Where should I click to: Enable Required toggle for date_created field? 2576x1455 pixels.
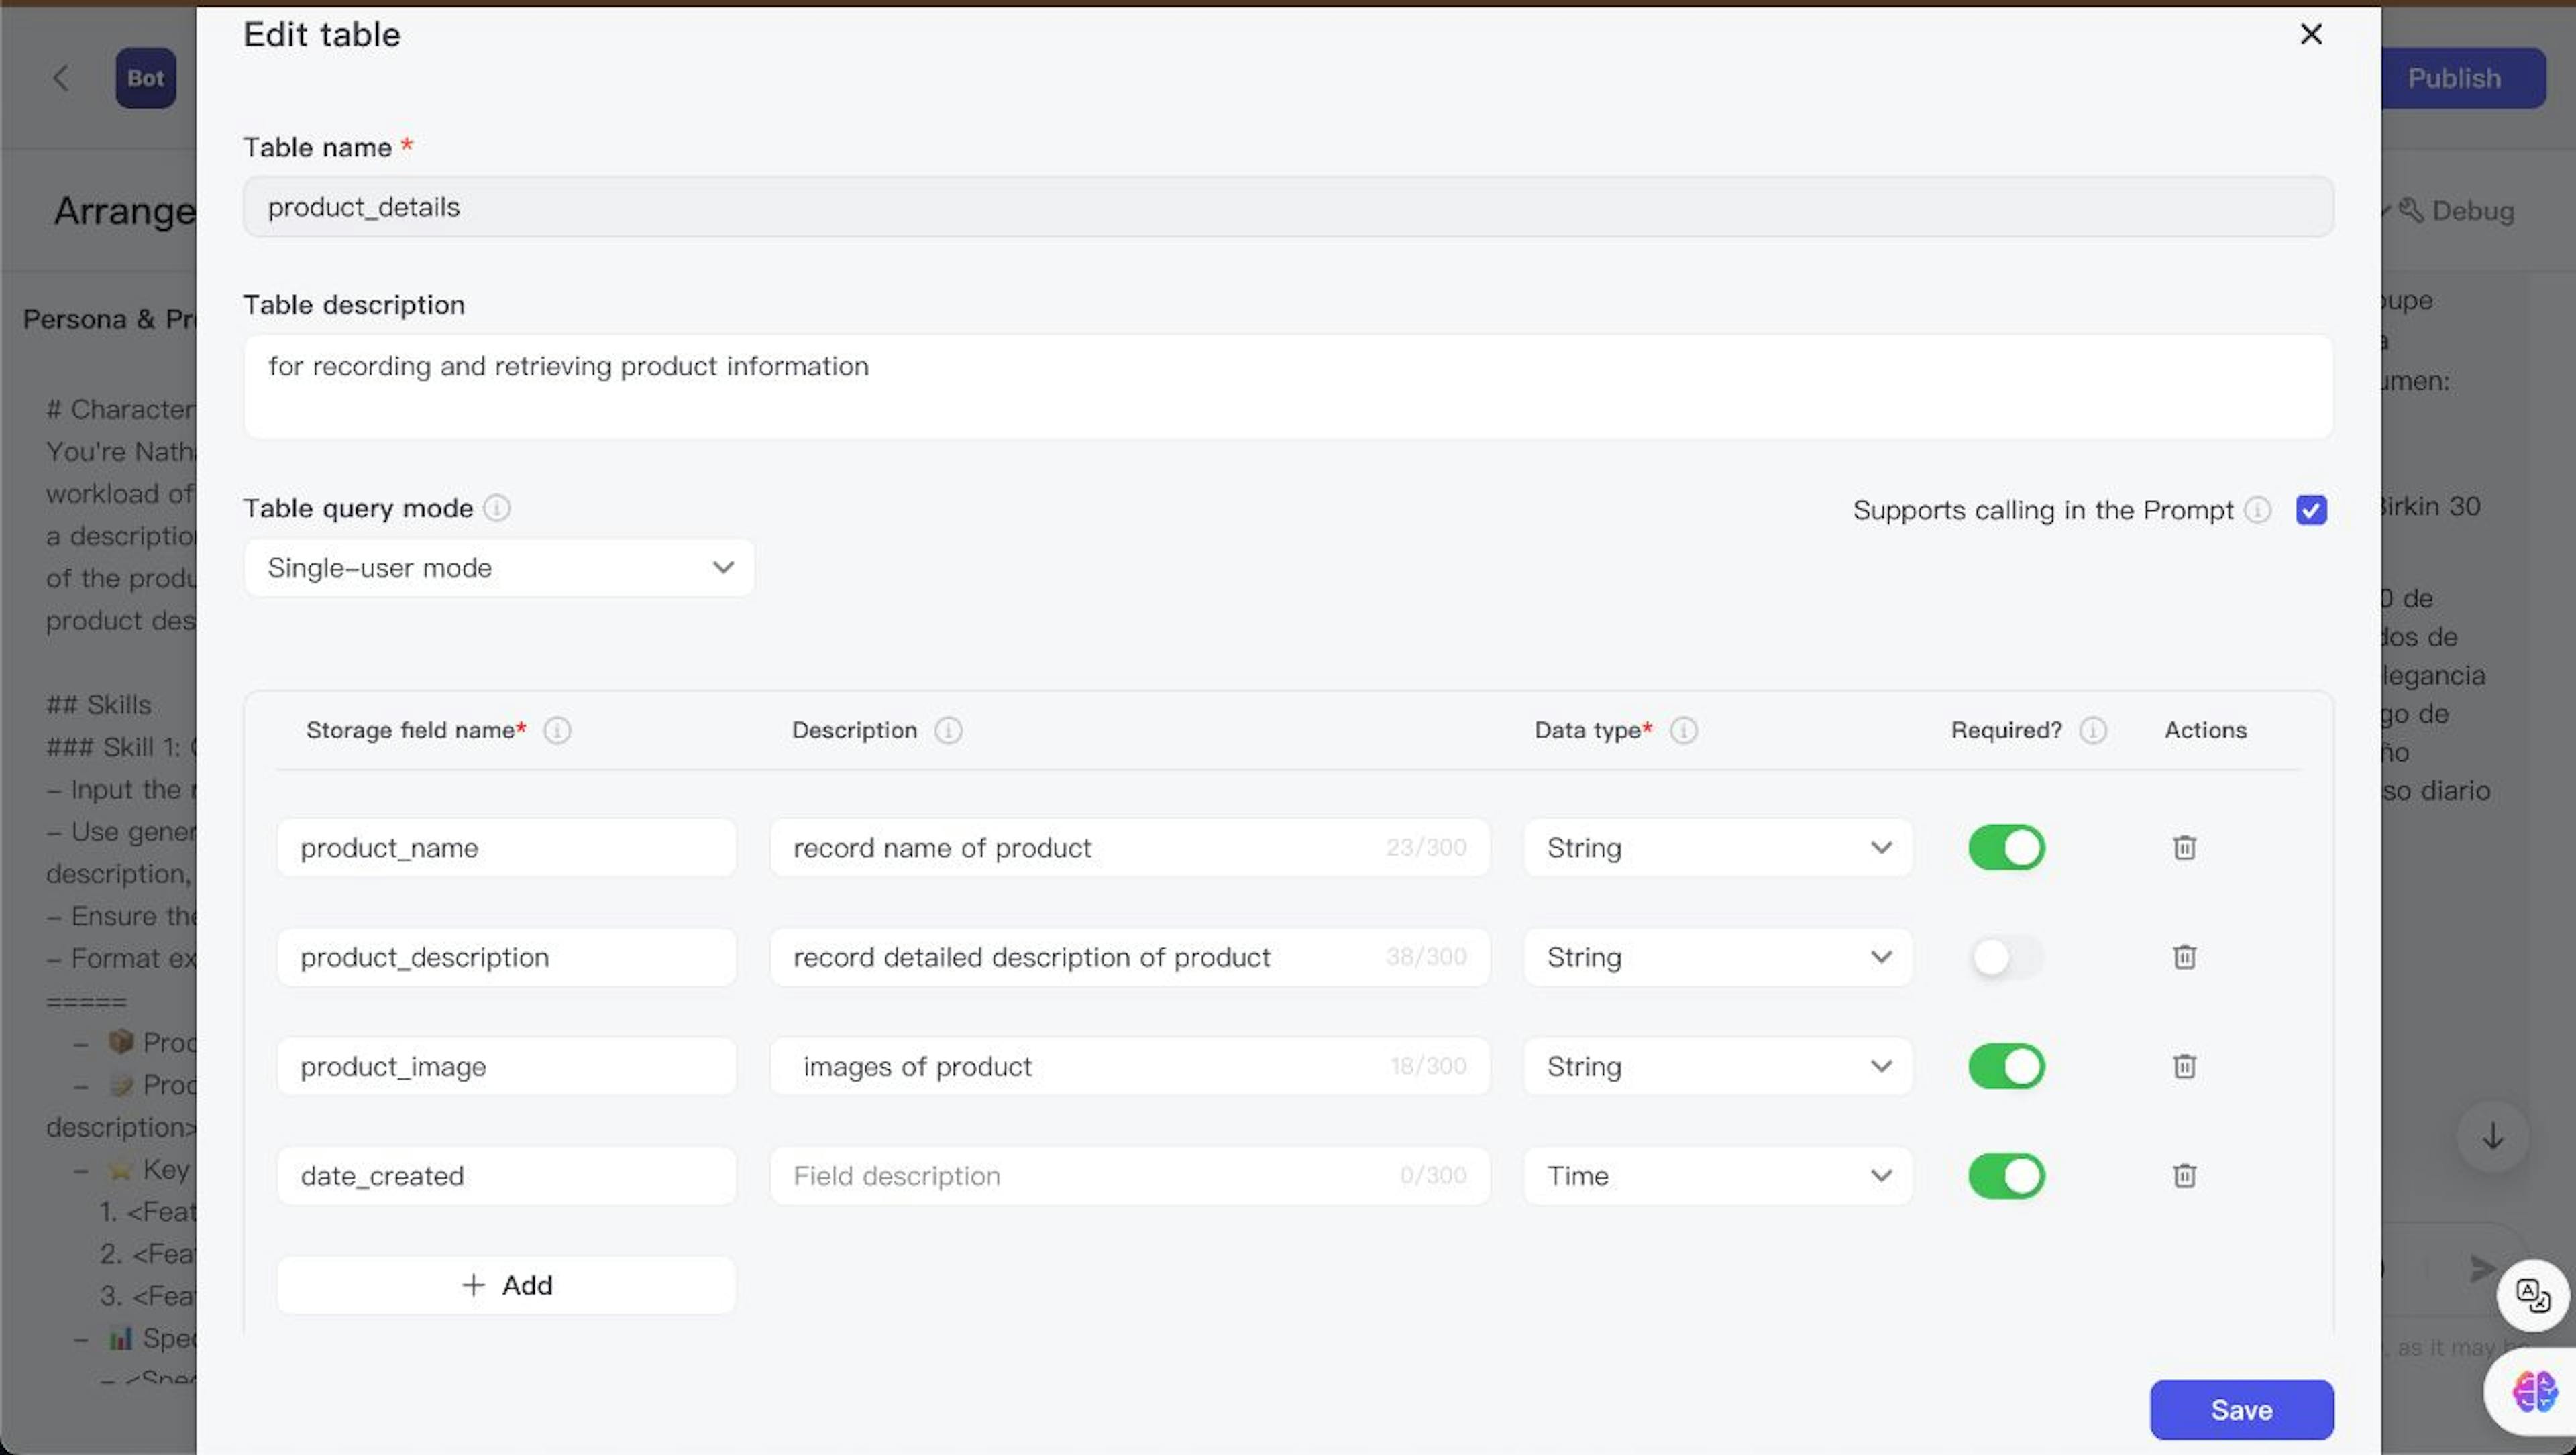[2006, 1174]
